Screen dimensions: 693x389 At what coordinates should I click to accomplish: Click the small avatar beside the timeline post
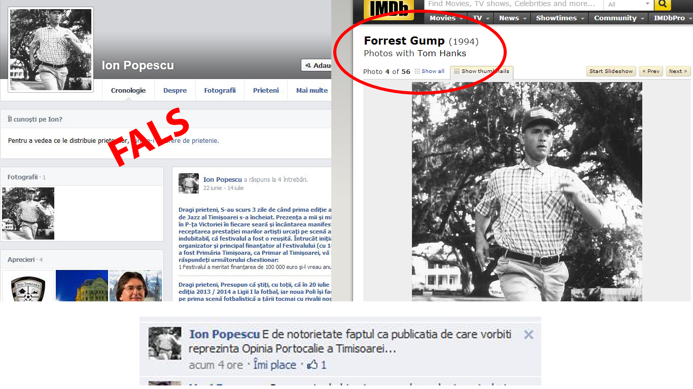pos(189,183)
